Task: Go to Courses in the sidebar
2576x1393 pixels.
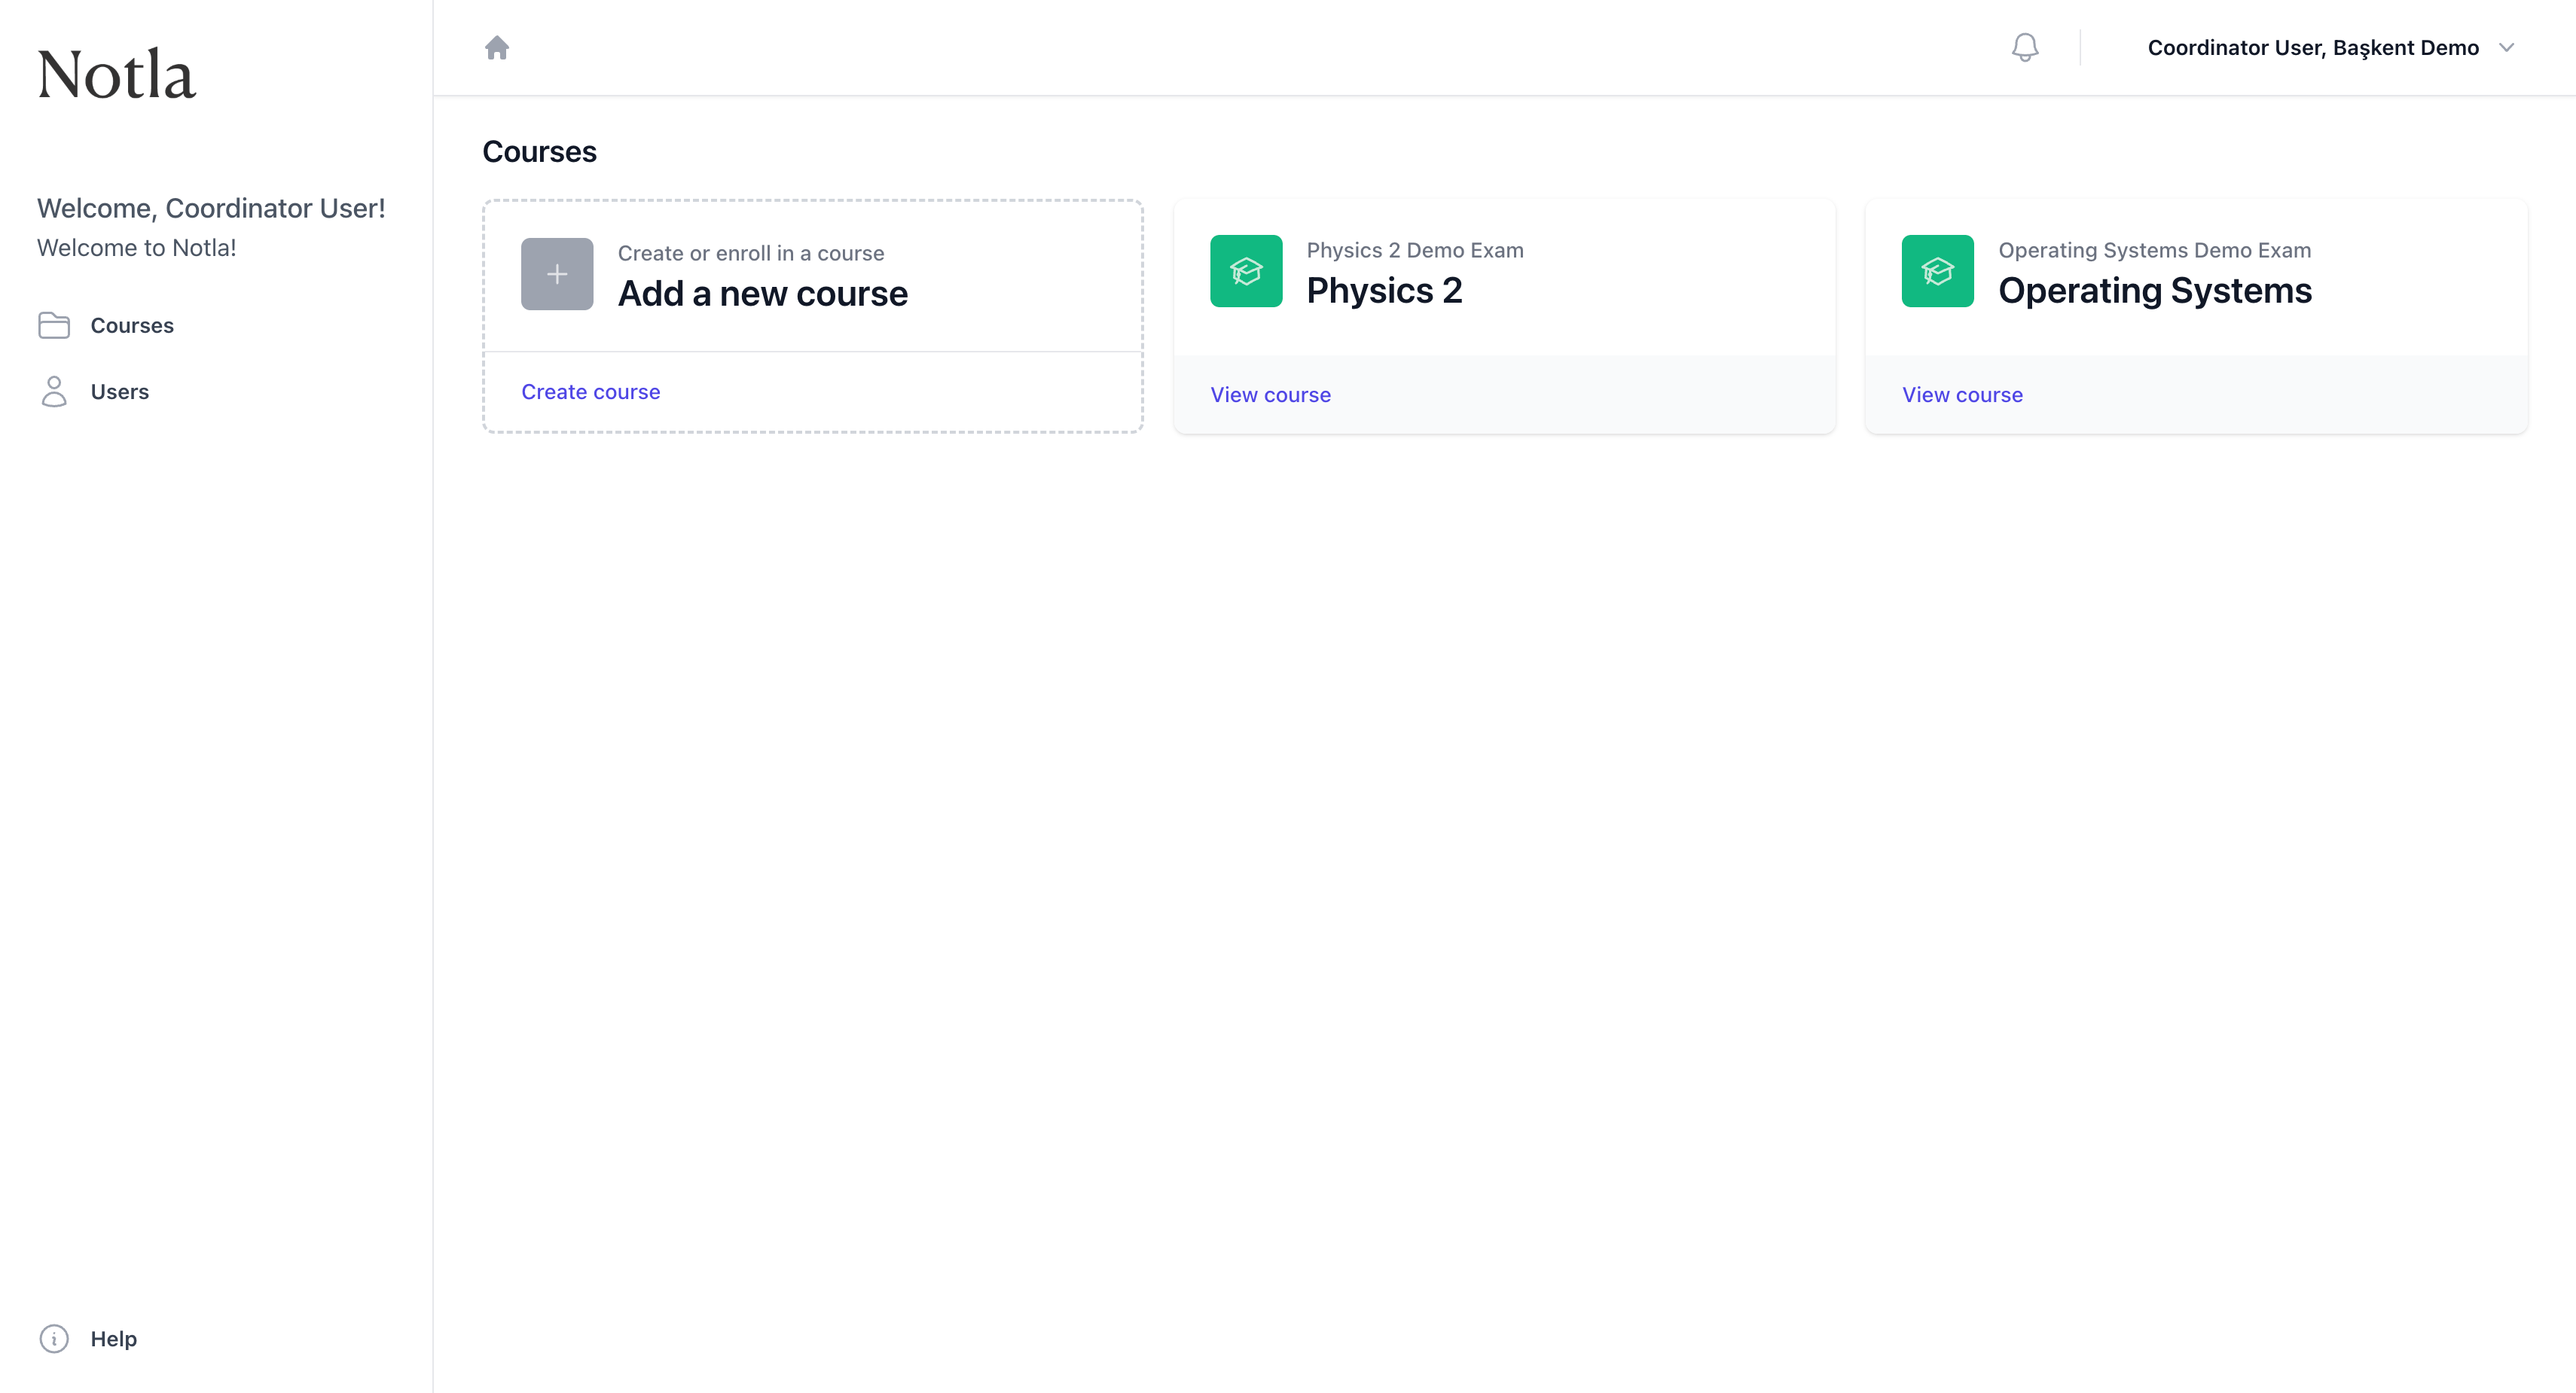Action: coord(132,325)
